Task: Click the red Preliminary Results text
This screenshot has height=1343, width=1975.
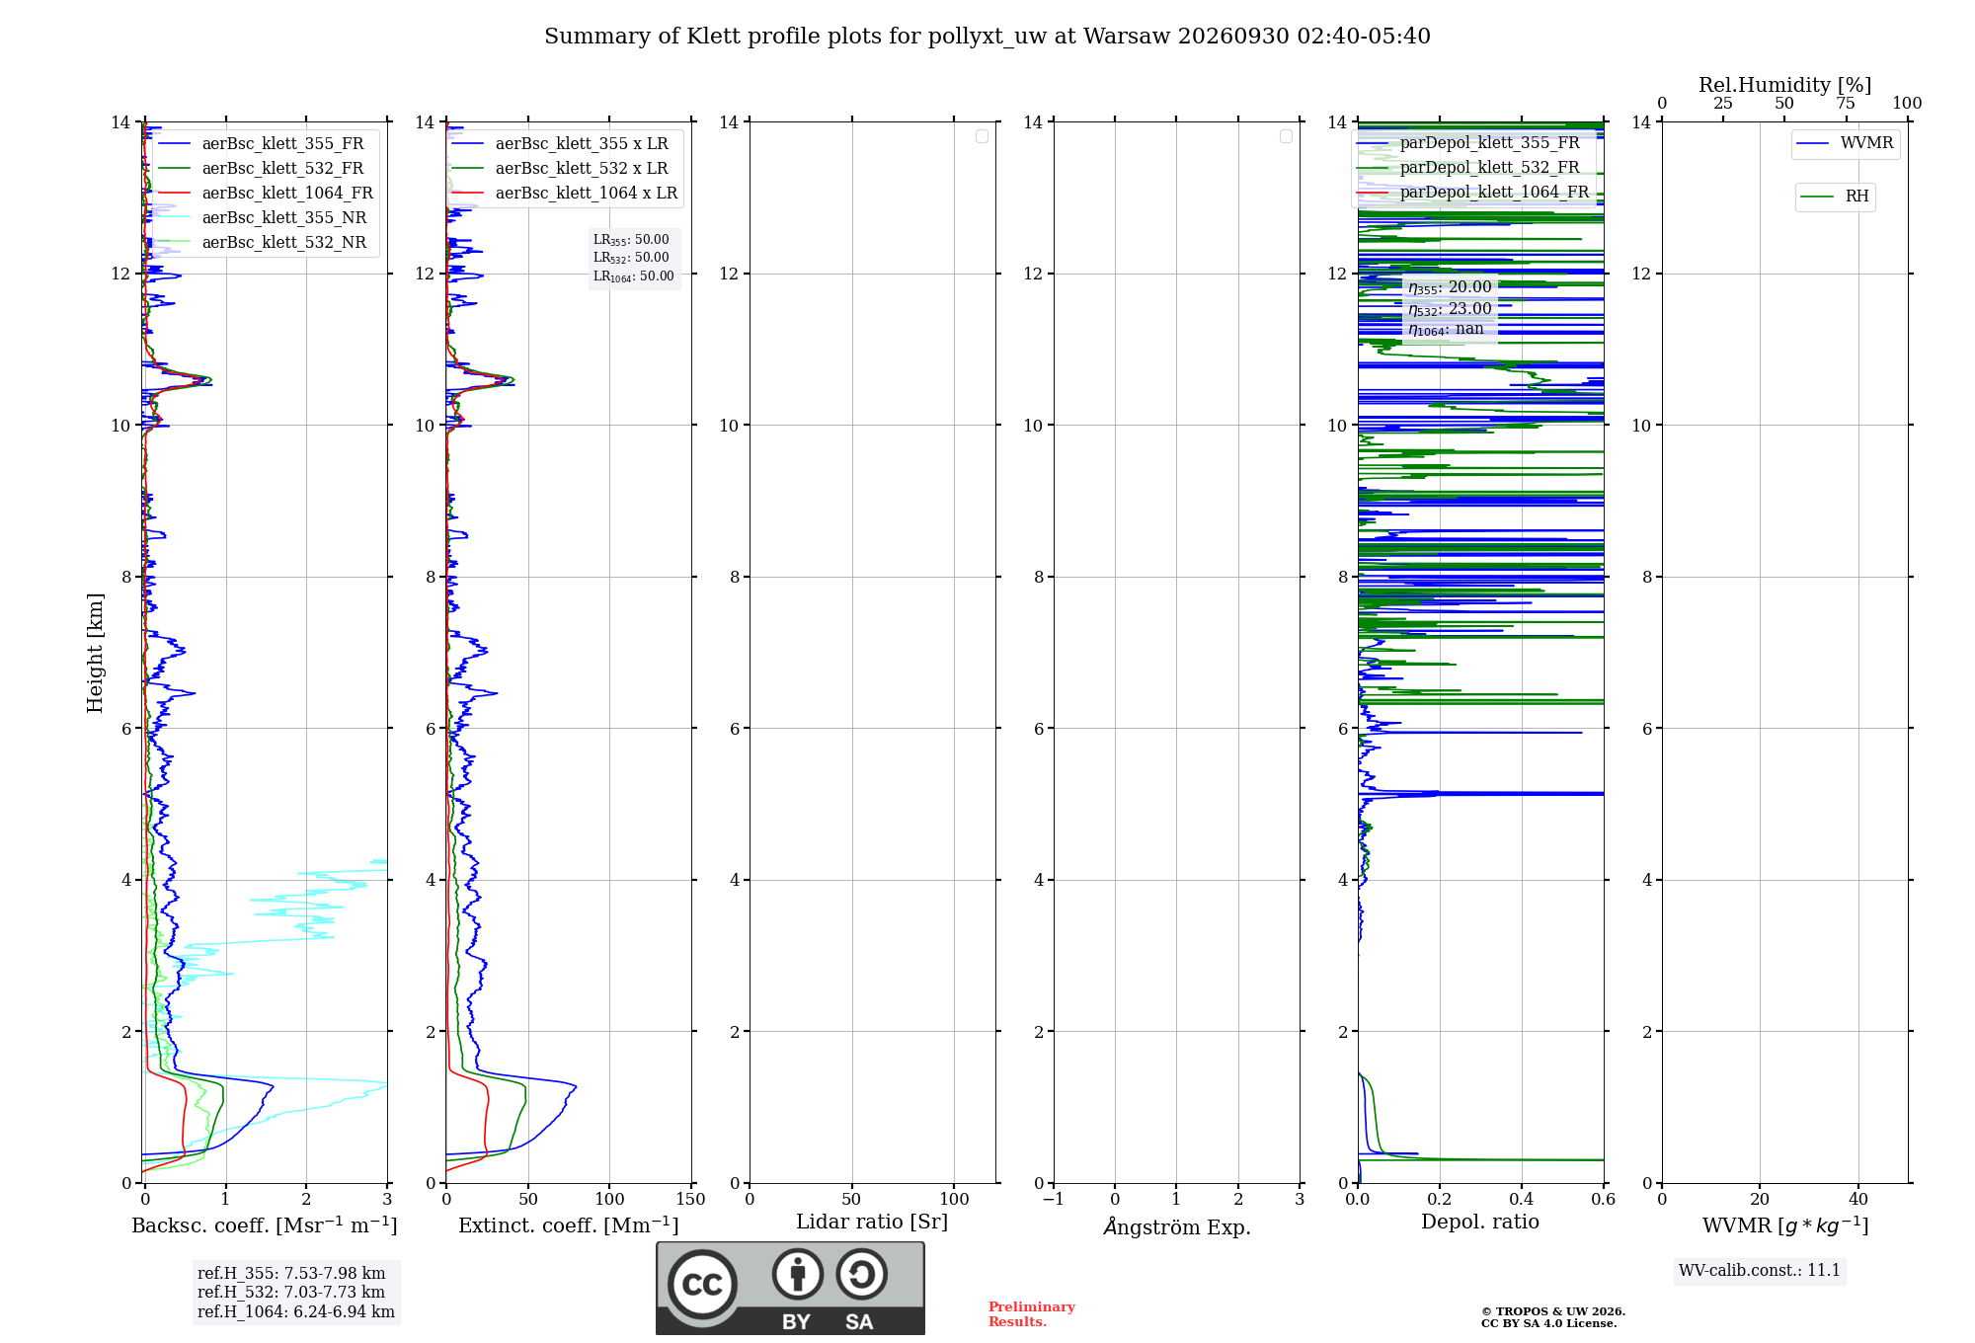Action: click(1032, 1314)
